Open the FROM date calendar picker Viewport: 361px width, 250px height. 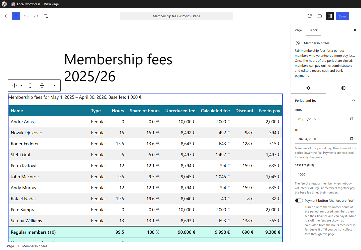tap(351, 119)
